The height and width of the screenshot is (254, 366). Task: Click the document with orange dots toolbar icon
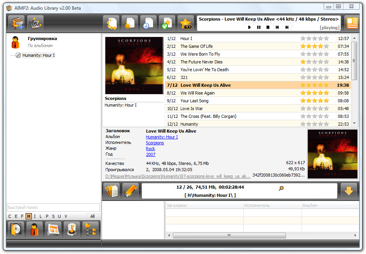coord(112,23)
